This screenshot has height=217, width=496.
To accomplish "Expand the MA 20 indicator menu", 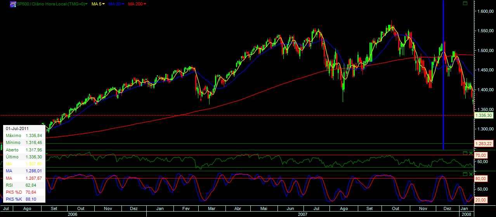I will coord(123,4).
